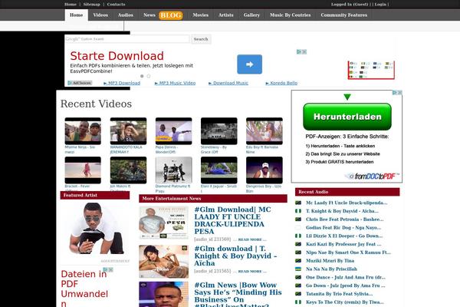The image size is (460, 307).
Task: Click Home link in top bar
Action: pos(71,5)
